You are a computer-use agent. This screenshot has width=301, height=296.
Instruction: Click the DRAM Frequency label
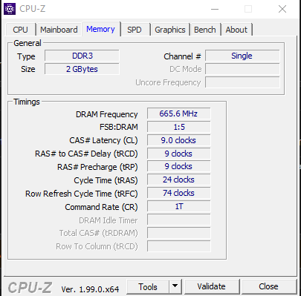coord(106,114)
